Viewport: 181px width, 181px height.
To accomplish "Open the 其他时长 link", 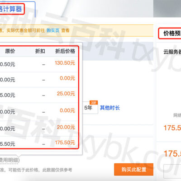I will coord(110,108).
